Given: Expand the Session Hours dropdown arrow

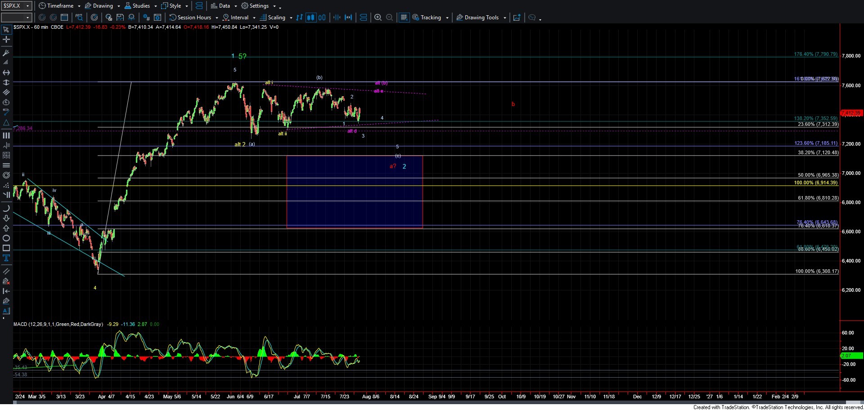Looking at the screenshot, I should pos(217,18).
